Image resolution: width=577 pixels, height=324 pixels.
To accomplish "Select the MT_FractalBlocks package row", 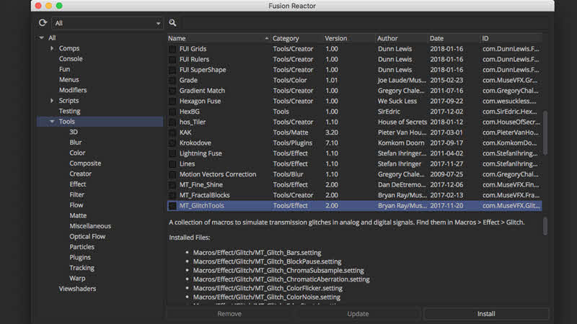I will (x=354, y=195).
